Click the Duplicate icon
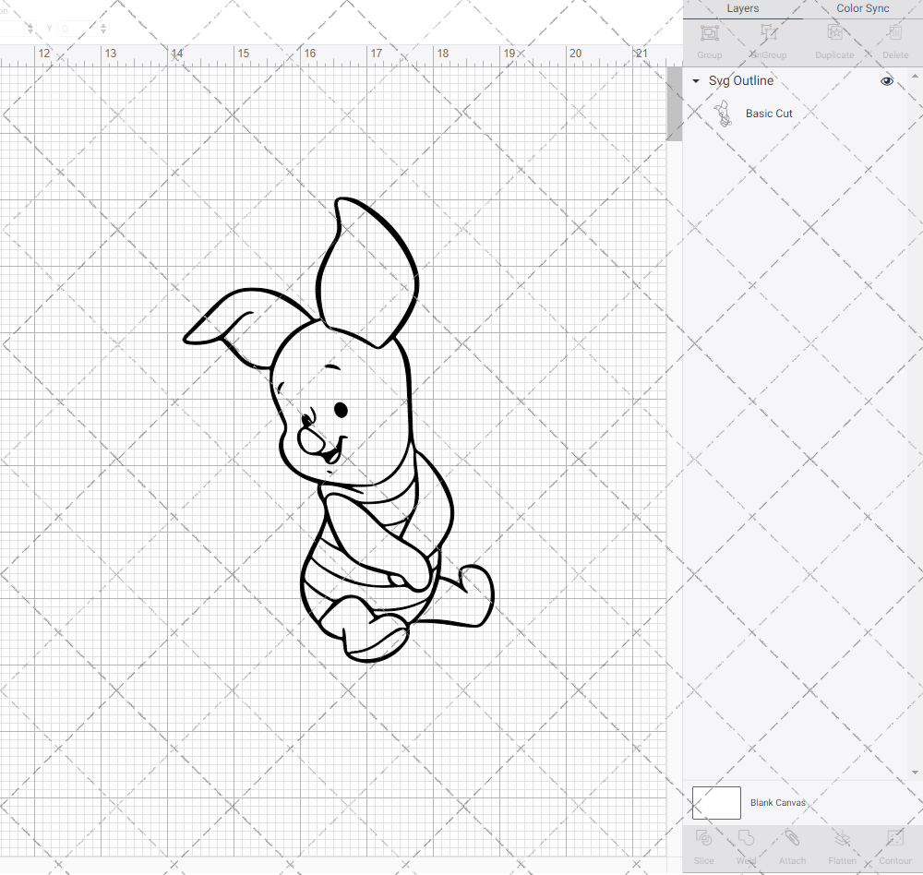This screenshot has width=923, height=875. click(834, 33)
